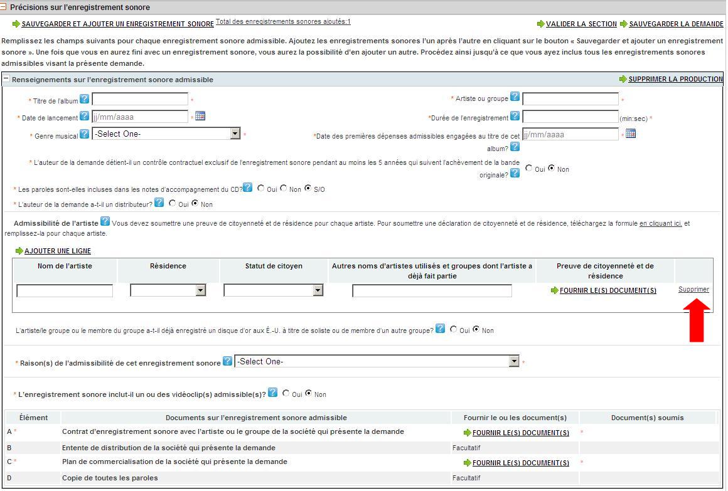The width and height of the screenshot is (728, 491).
Task: Open the Genre musical dropdown
Action: [166, 134]
